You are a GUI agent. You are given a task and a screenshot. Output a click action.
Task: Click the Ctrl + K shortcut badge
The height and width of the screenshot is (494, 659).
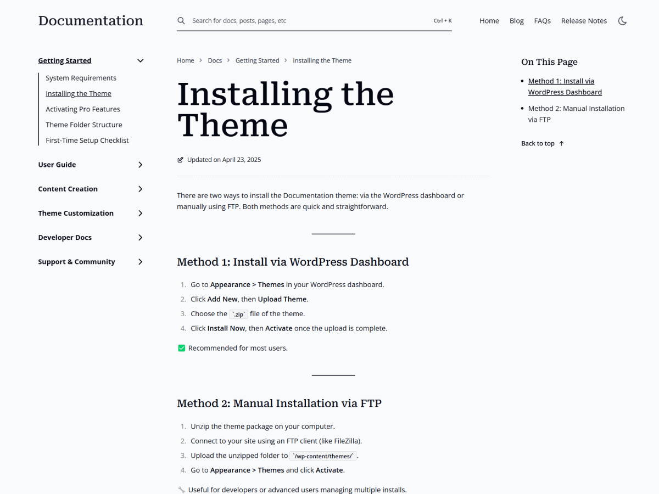[443, 20]
